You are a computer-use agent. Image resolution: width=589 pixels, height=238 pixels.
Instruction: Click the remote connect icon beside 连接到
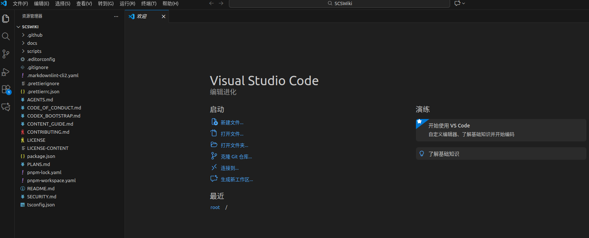point(214,167)
